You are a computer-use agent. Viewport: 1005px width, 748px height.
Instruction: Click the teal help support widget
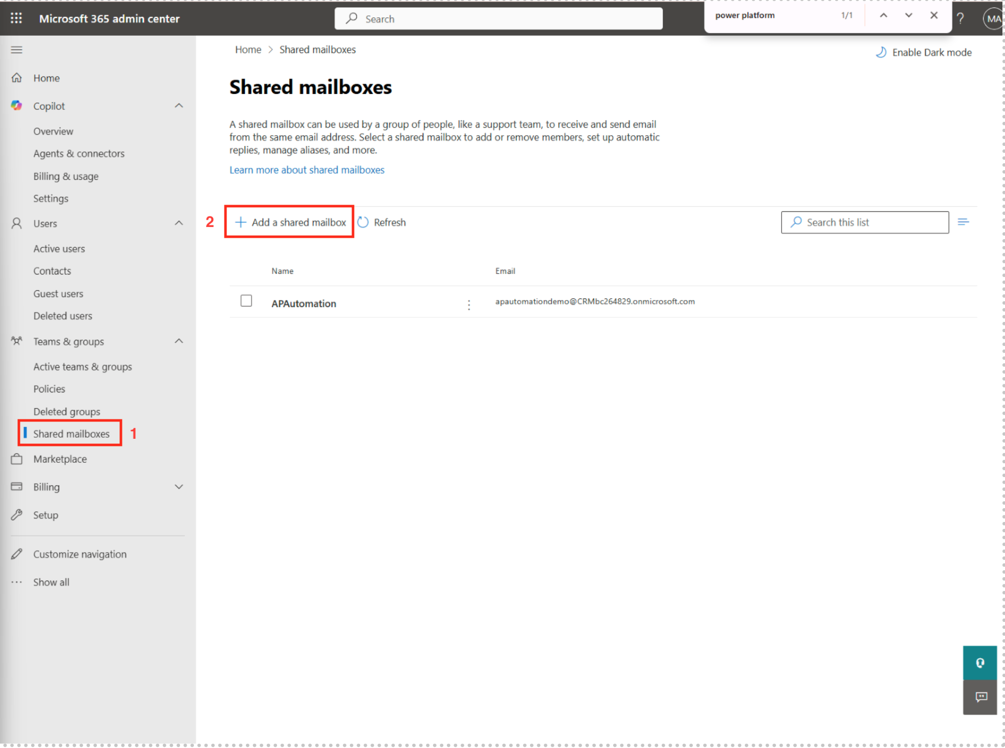click(x=979, y=662)
